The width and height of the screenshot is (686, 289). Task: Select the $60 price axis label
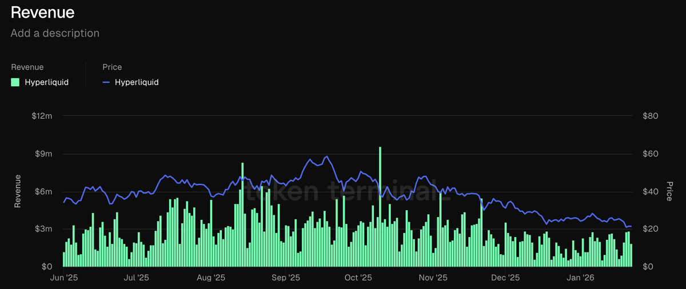point(651,154)
